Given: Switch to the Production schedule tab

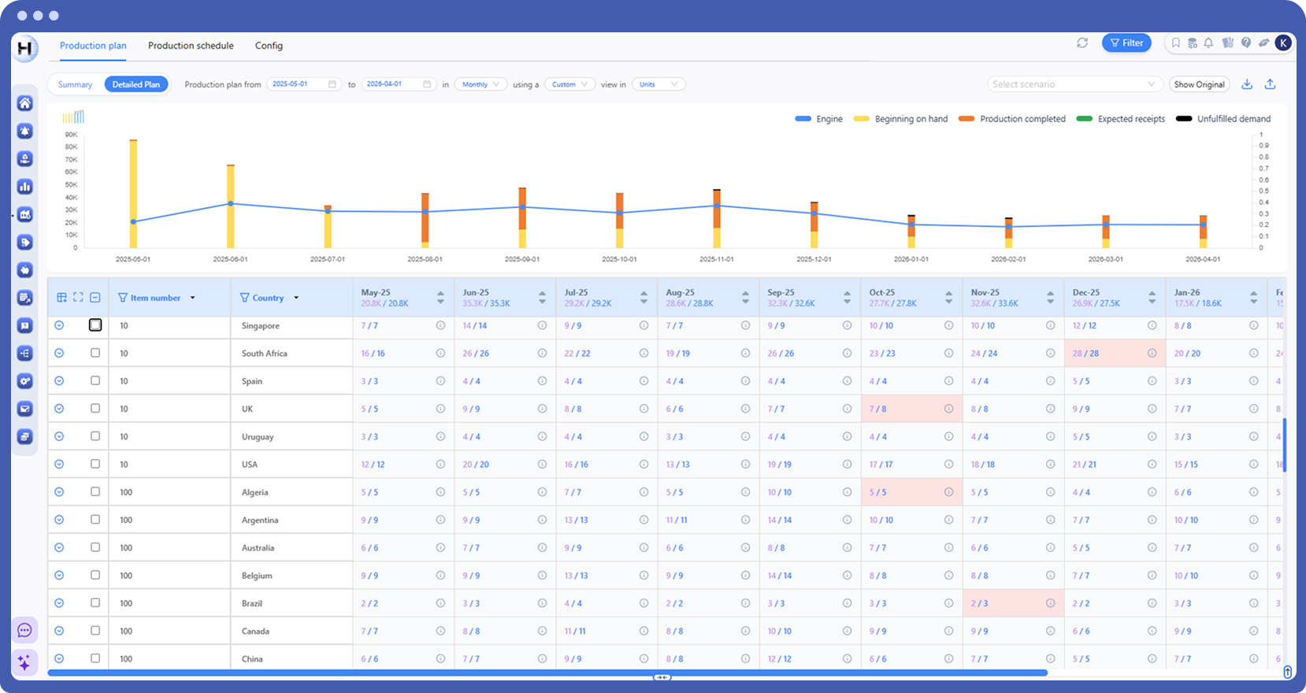Looking at the screenshot, I should coord(191,46).
